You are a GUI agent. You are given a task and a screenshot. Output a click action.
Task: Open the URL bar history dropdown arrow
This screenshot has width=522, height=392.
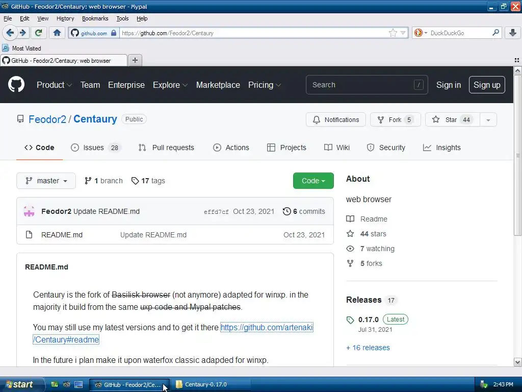click(403, 33)
